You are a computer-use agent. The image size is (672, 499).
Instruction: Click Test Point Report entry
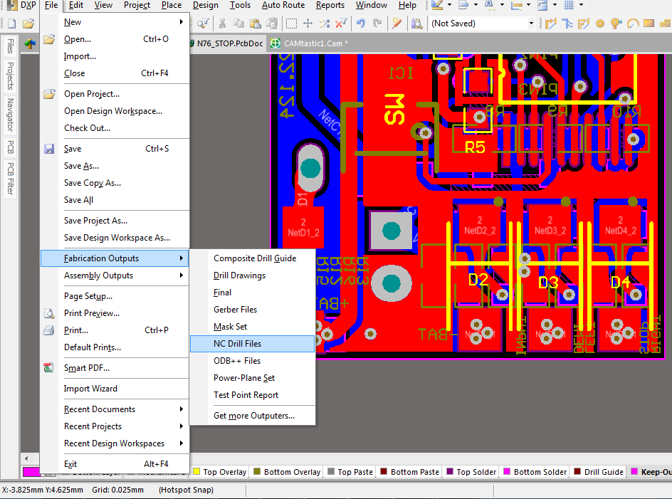pyautogui.click(x=253, y=395)
